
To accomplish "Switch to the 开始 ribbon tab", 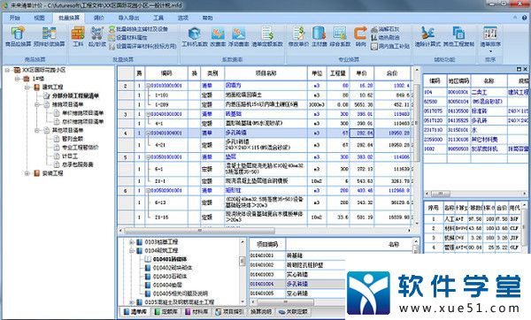I will (14, 18).
